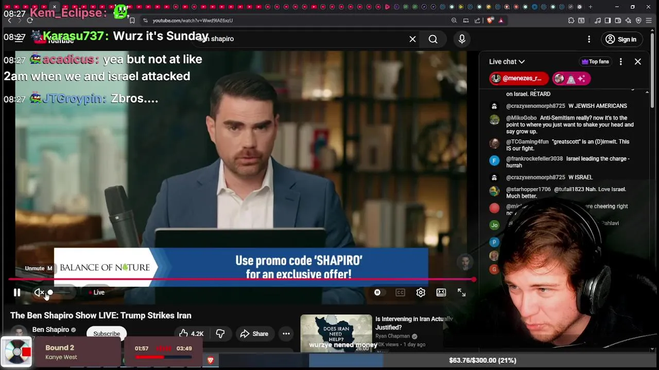The width and height of the screenshot is (659, 370).
Task: Share this page from address bar
Action: click(477, 21)
